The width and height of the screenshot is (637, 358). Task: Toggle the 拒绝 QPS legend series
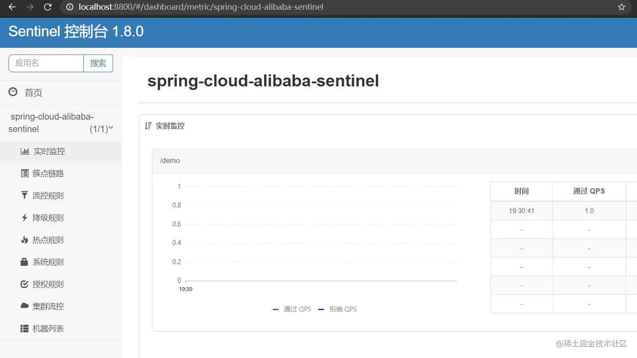tap(338, 309)
